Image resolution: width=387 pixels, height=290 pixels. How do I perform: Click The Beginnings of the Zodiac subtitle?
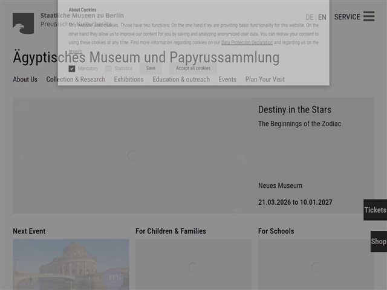300,123
